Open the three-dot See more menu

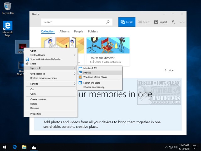click(182, 22)
